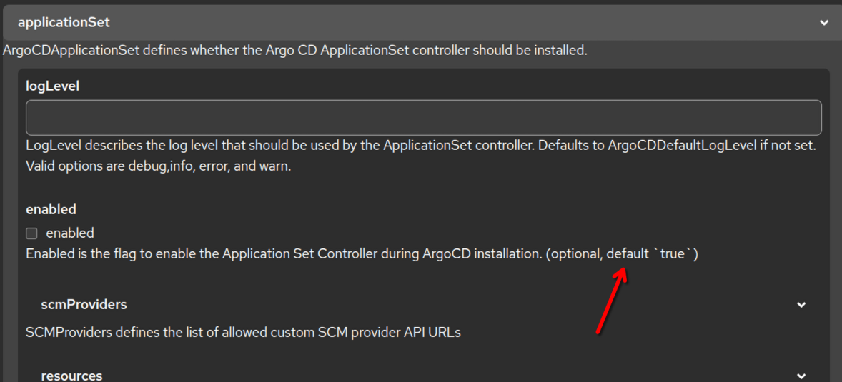This screenshot has height=382, width=842.
Task: Click the "(optional," text in enabled description
Action: click(574, 254)
